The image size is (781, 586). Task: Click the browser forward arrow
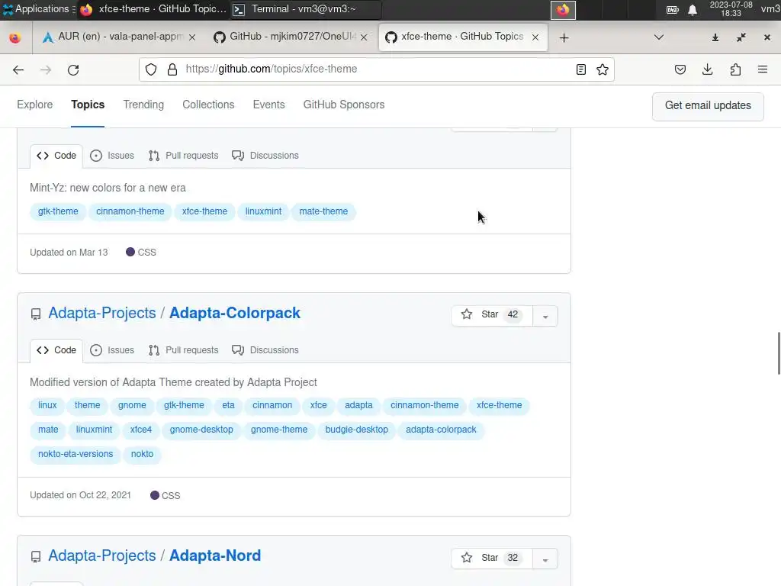pos(45,69)
